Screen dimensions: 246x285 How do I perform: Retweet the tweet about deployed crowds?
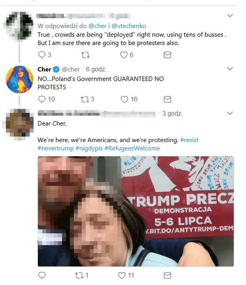(85, 55)
